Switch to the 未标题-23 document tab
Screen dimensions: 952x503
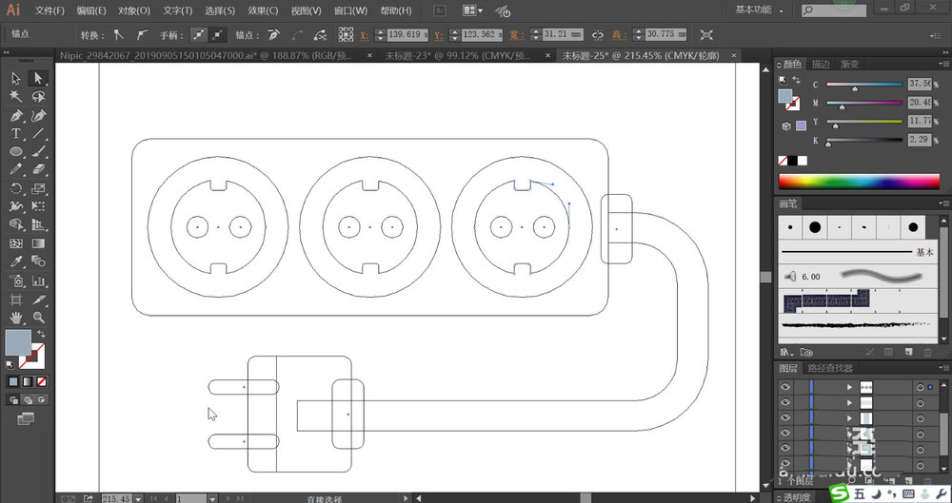click(457, 56)
